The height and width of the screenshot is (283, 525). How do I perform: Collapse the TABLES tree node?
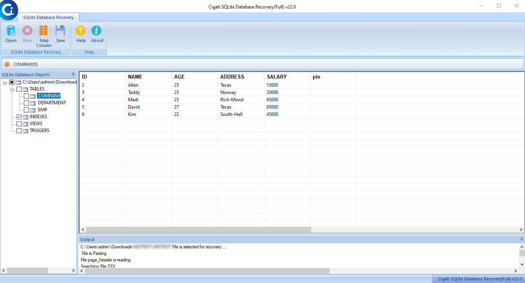coord(12,89)
